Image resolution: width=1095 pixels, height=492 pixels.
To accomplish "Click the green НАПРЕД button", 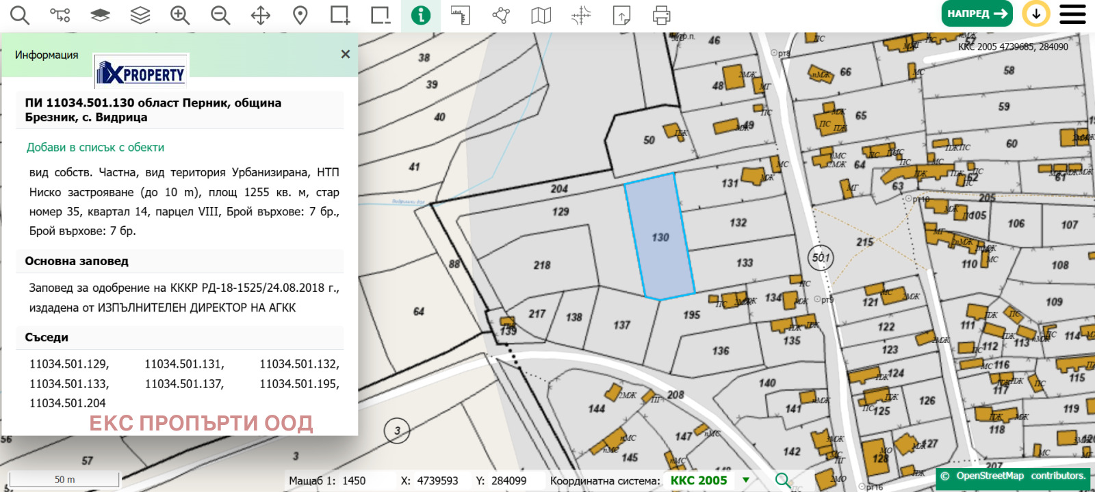I will (x=977, y=14).
